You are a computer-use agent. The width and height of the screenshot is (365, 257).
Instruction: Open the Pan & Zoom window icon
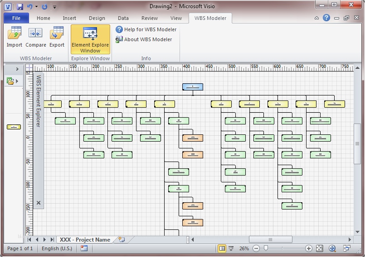(332, 248)
